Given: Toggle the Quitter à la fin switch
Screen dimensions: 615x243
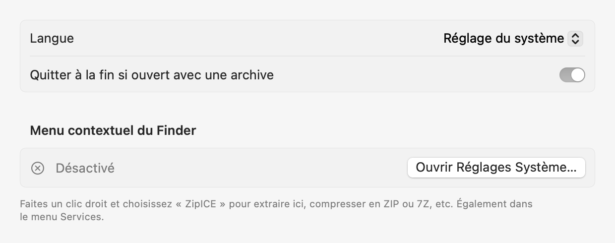Looking at the screenshot, I should coord(572,75).
